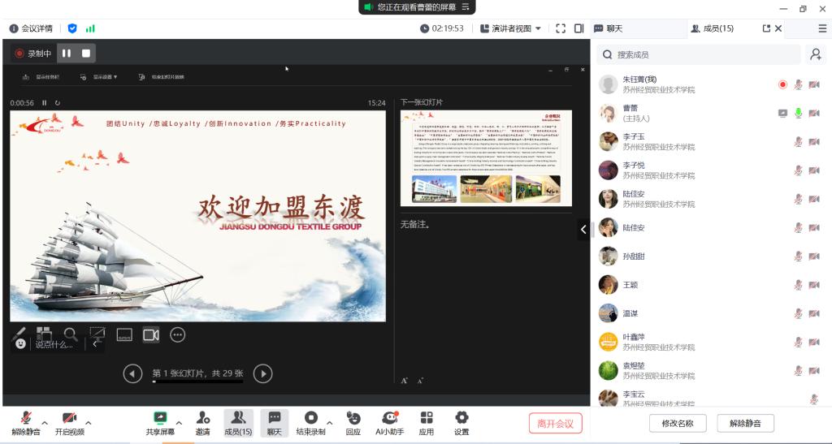The image size is (832, 444).
Task: Expand the arrow next to 开启视频
Action: pos(88,423)
